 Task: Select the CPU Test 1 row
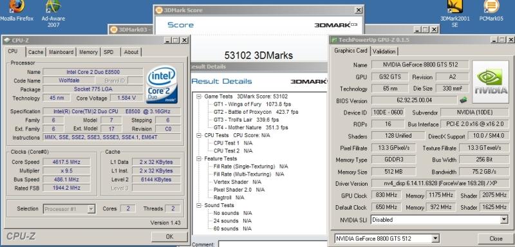click(x=233, y=143)
